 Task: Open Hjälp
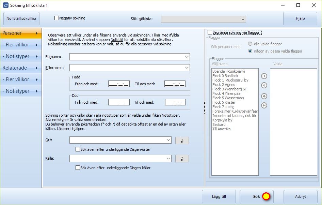click(x=300, y=18)
